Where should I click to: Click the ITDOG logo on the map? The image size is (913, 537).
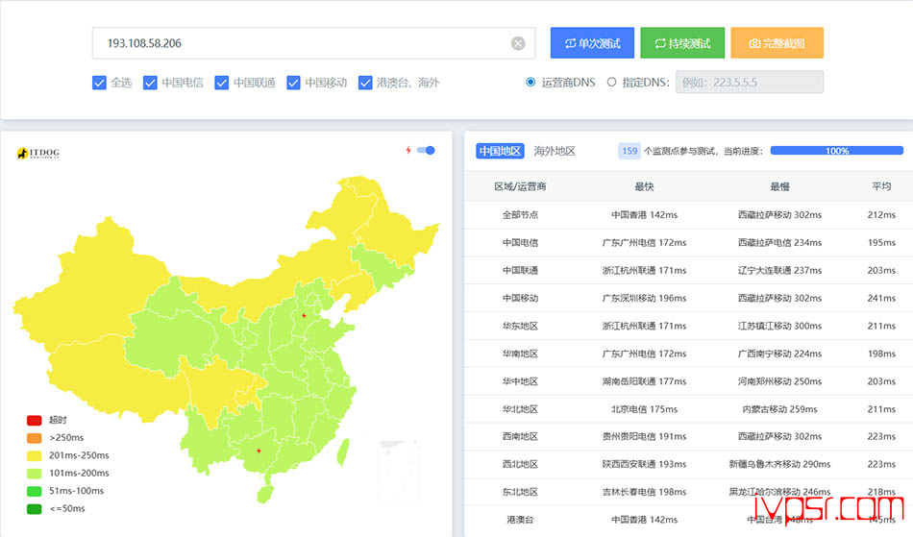click(x=38, y=154)
